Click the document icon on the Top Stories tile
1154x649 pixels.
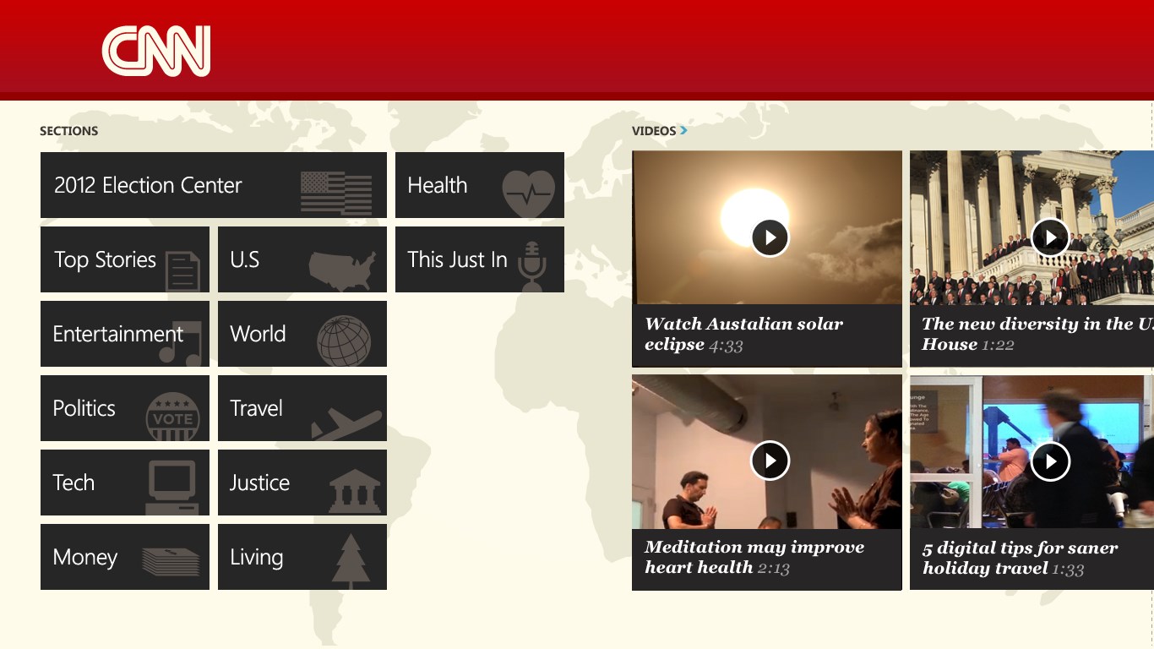tap(182, 270)
